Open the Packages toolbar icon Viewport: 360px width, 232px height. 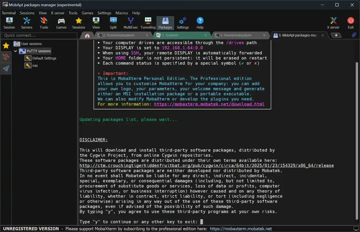165,23
